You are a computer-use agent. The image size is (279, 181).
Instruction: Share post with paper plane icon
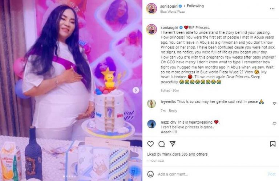pos(173,144)
